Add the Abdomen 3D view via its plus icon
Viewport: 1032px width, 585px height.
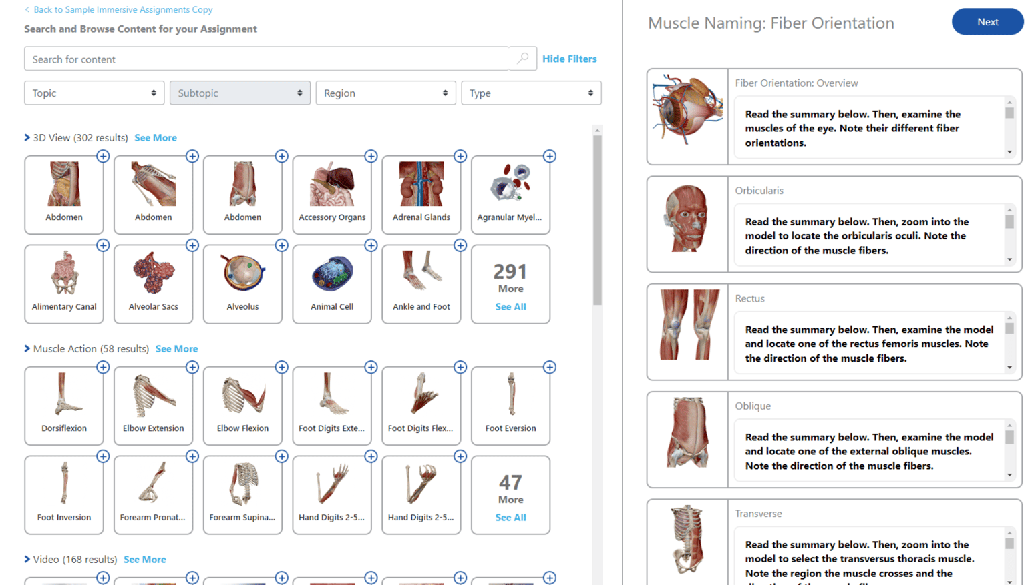[103, 156]
